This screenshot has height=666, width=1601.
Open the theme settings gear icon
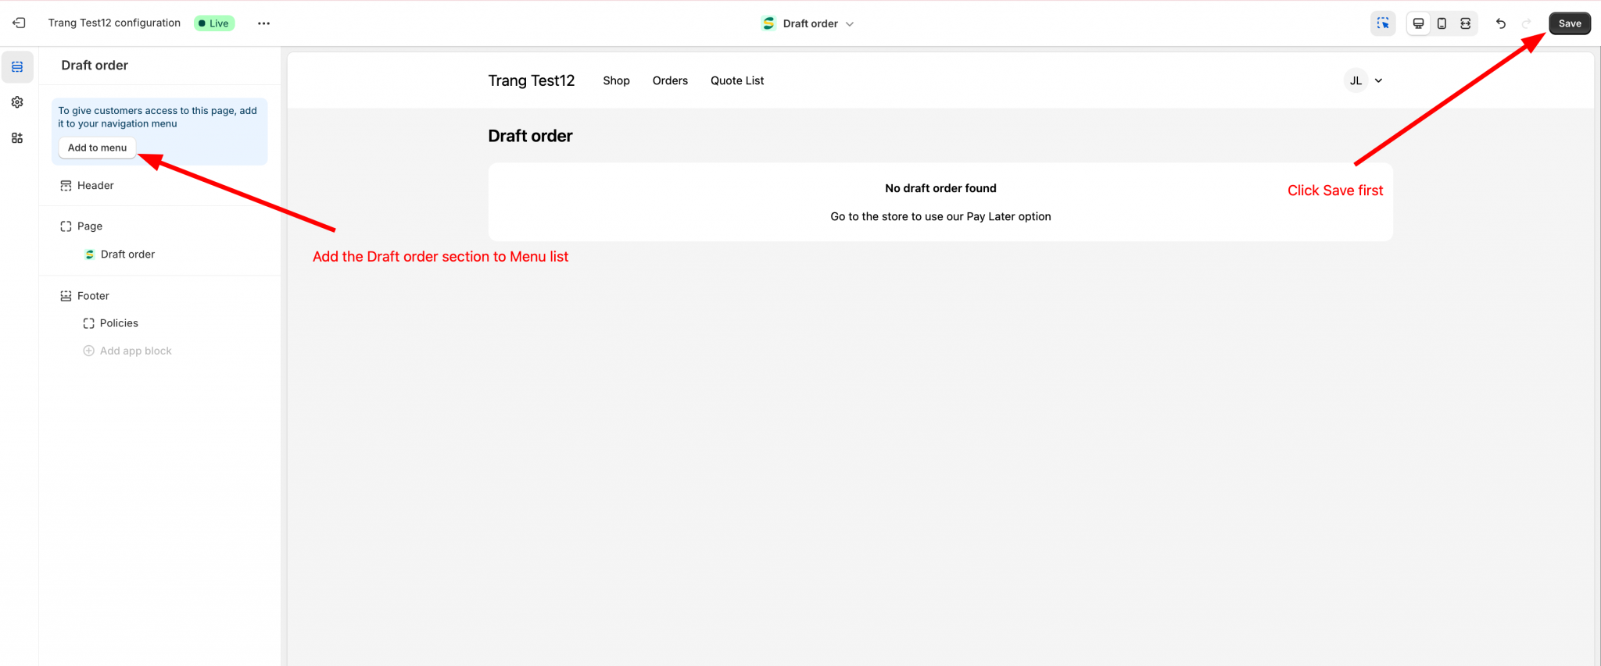click(17, 102)
